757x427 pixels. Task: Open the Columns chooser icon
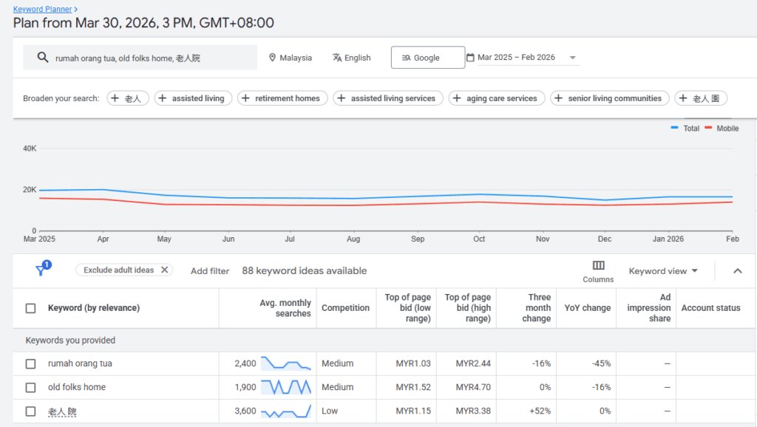click(598, 265)
